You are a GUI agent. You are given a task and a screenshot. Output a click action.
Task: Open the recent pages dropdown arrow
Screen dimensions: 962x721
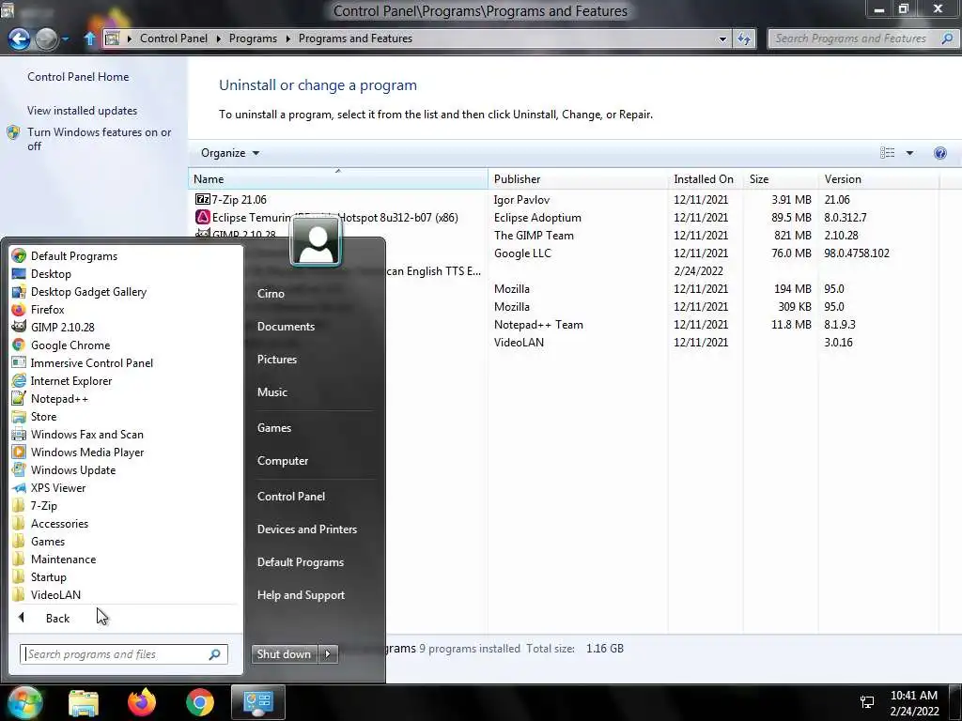tap(66, 39)
